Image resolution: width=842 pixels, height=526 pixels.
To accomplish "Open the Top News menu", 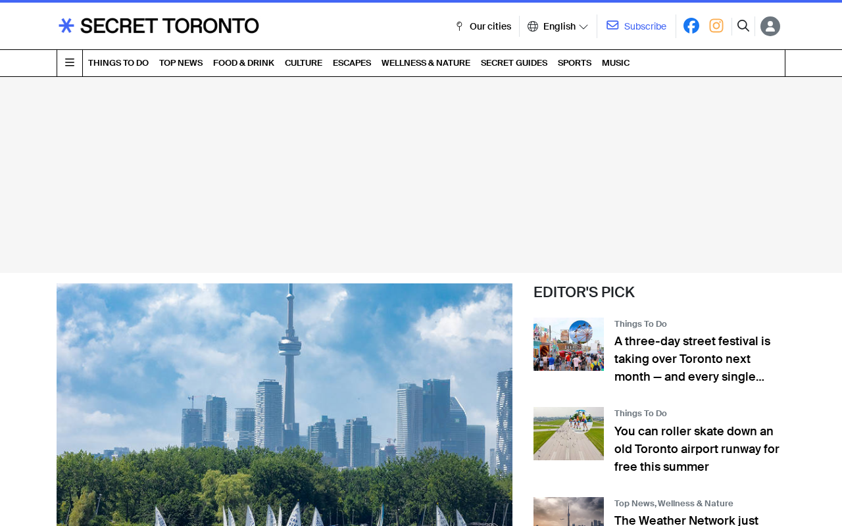I will click(x=181, y=63).
